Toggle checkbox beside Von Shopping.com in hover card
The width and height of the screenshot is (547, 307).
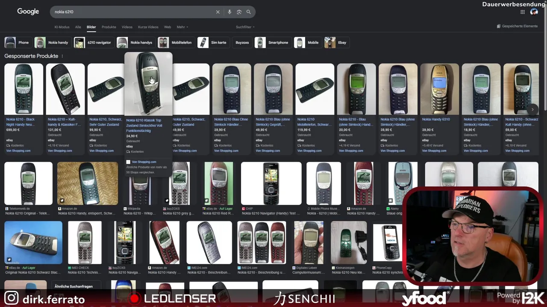(128, 162)
